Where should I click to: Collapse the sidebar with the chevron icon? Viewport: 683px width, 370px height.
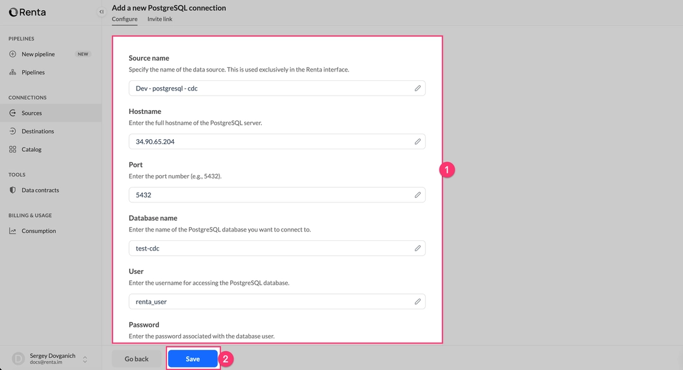[x=101, y=11]
